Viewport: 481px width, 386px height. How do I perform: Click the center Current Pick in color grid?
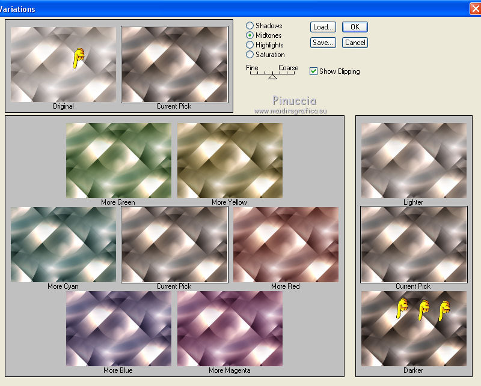point(174,244)
